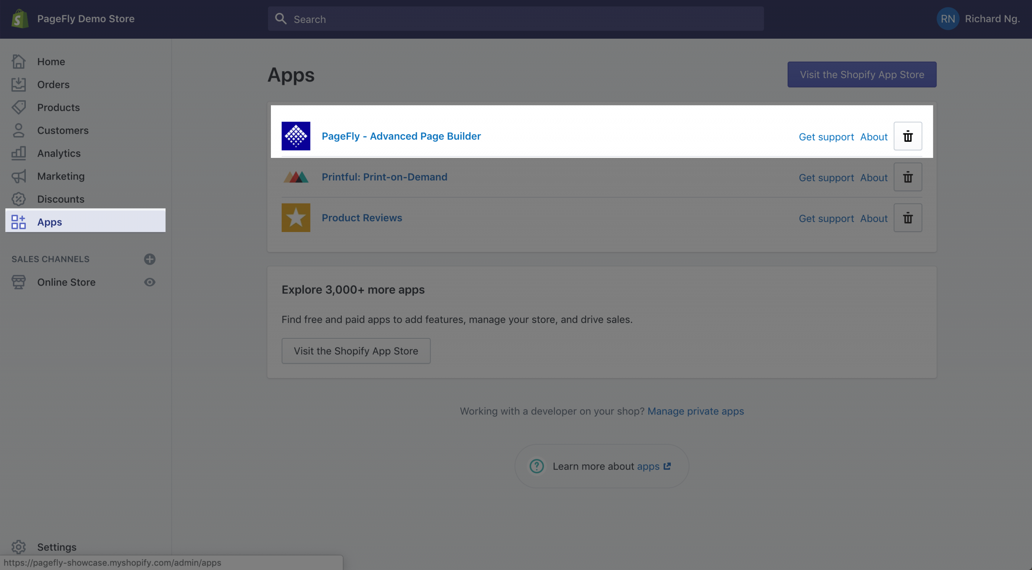Delete the PageFly app with trash icon
1032x570 pixels.
(x=908, y=136)
